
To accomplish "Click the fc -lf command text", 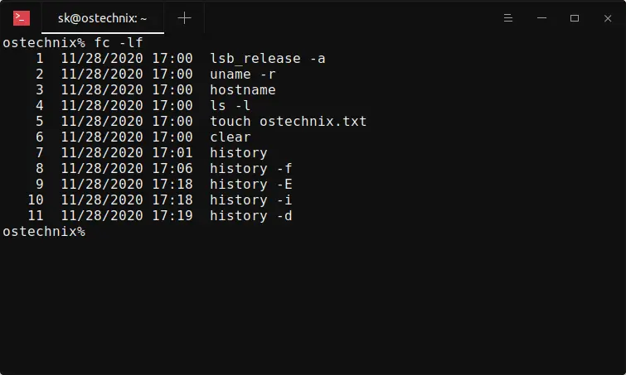I will coord(119,43).
